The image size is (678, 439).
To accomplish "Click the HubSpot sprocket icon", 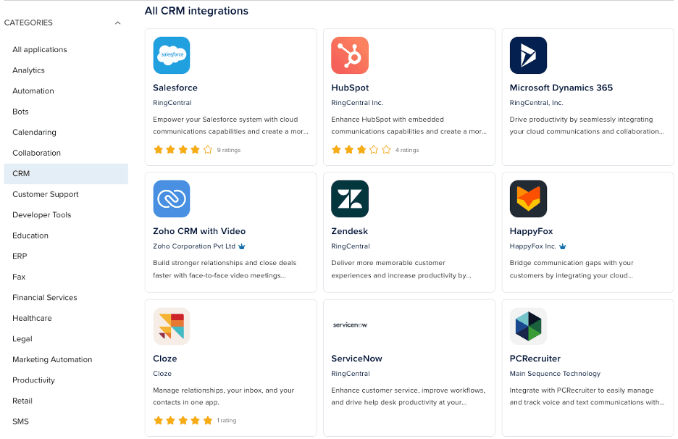I will click(350, 55).
